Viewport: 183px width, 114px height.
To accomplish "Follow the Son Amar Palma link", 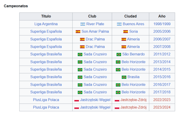I will coord(95,32).
